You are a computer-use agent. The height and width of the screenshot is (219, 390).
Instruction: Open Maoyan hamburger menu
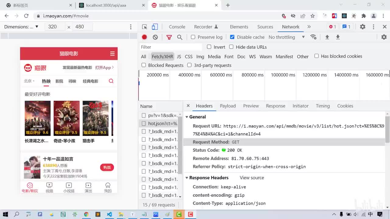tap(112, 54)
